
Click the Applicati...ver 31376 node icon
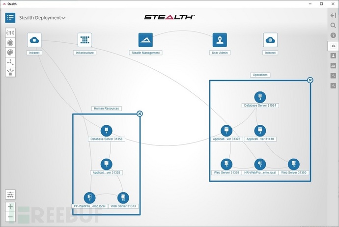pos(226,131)
